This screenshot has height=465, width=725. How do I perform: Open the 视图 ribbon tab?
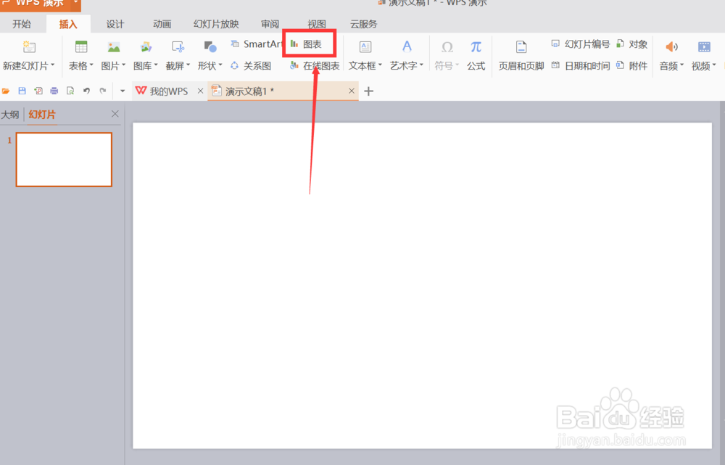[317, 24]
